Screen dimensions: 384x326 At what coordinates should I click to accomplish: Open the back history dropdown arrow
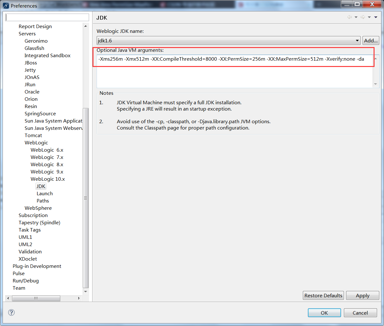click(356, 17)
